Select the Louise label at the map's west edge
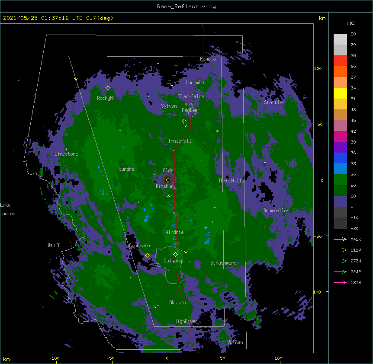Image resolution: width=373 pixels, height=364 pixels. pyautogui.click(x=8, y=214)
